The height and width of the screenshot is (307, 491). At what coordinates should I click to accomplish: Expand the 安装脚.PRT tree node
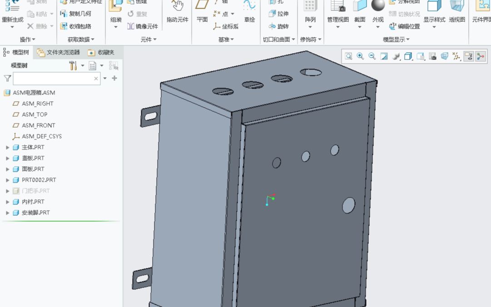tap(8, 213)
